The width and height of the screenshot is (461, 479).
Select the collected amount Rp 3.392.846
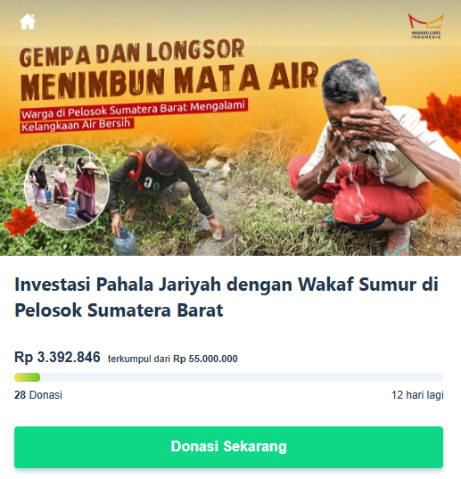(x=57, y=357)
